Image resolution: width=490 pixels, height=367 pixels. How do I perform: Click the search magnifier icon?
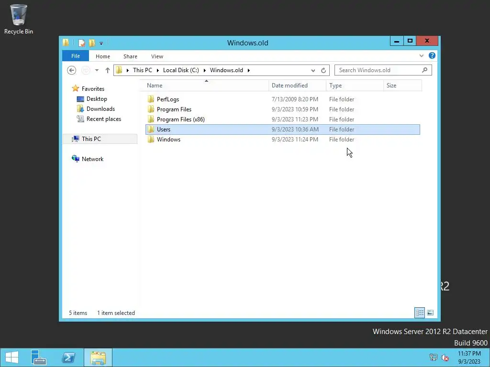[424, 70]
